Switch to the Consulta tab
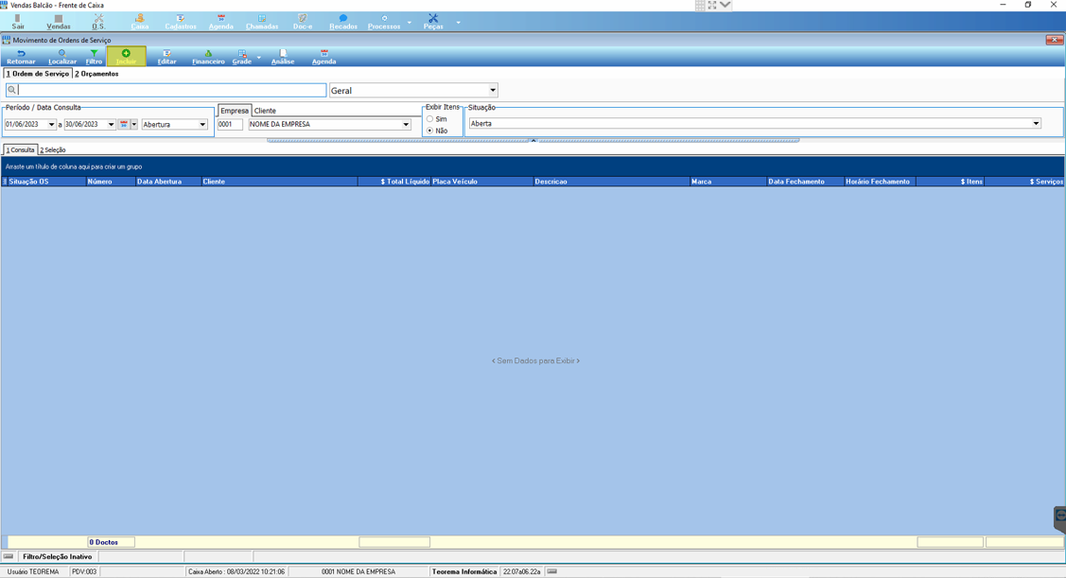The image size is (1066, 578). [21, 149]
